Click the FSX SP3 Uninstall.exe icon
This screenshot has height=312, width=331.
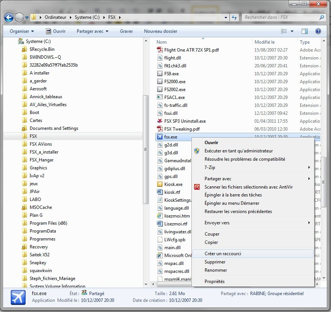(x=160, y=121)
